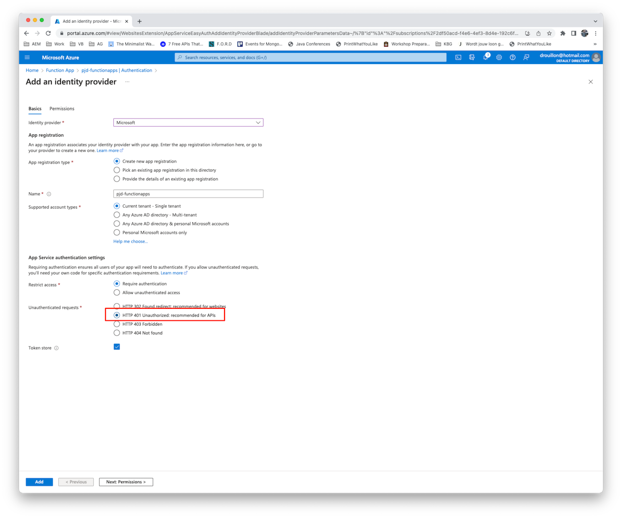Switch to the Basics tab
This screenshot has width=622, height=518.
35,109
